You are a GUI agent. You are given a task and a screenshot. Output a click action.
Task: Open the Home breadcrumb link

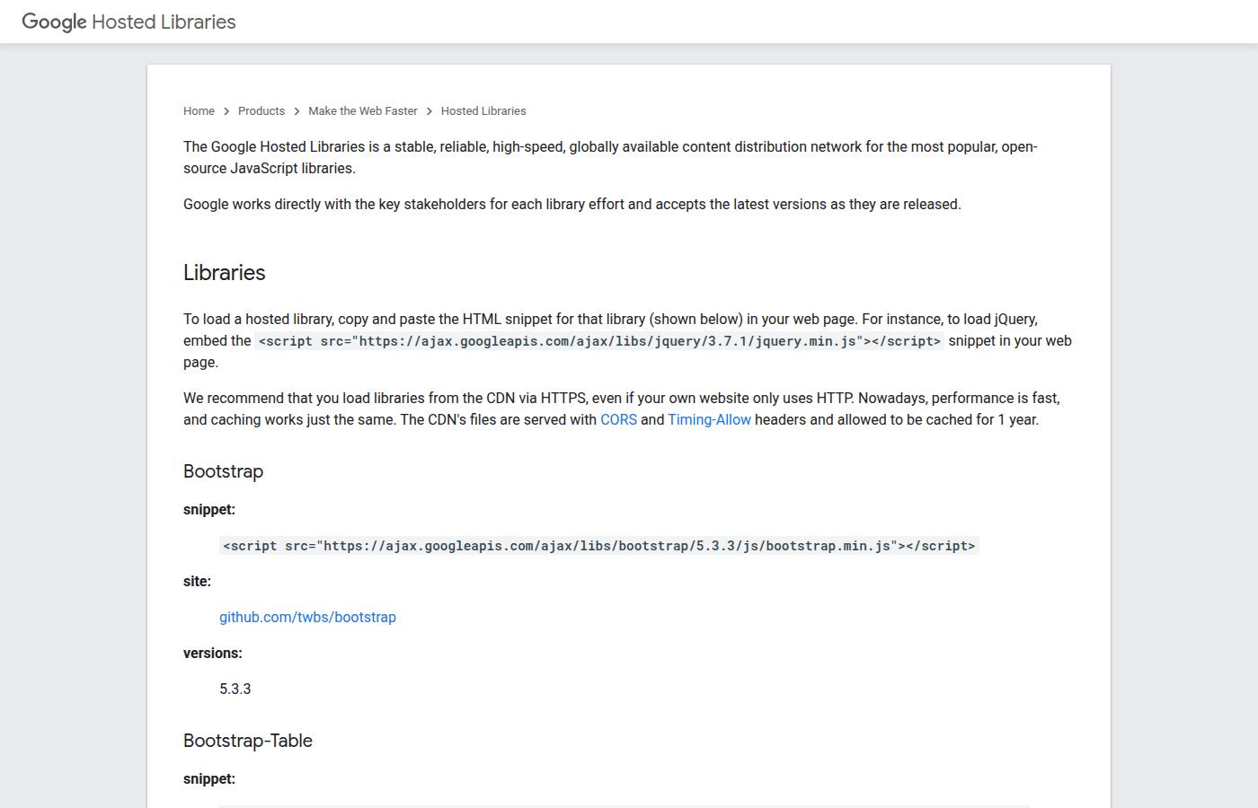pos(199,111)
